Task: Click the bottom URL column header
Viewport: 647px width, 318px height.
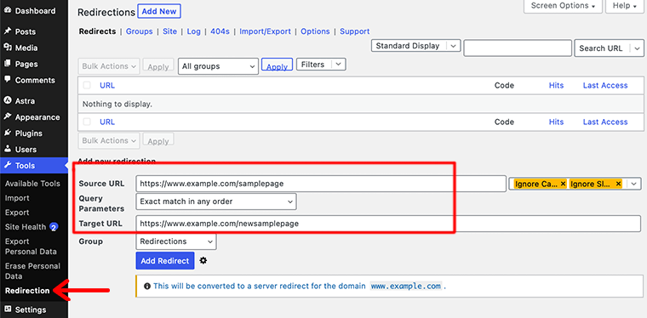Action: tap(107, 122)
